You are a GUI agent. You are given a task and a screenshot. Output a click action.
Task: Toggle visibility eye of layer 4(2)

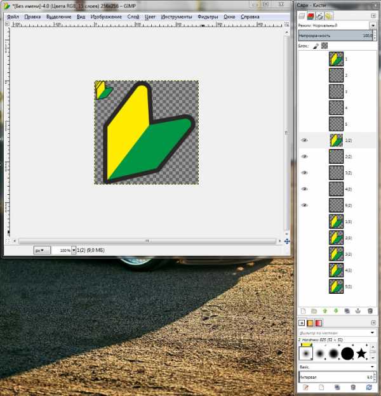(304, 189)
